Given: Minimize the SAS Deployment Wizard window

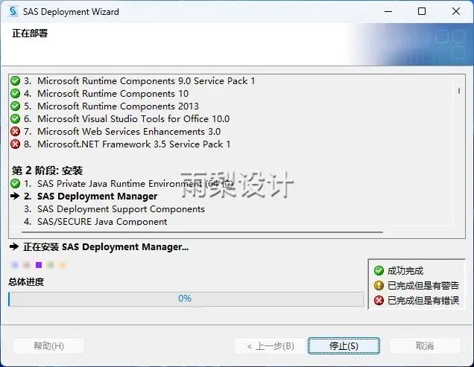Looking at the screenshot, I should (388, 11).
